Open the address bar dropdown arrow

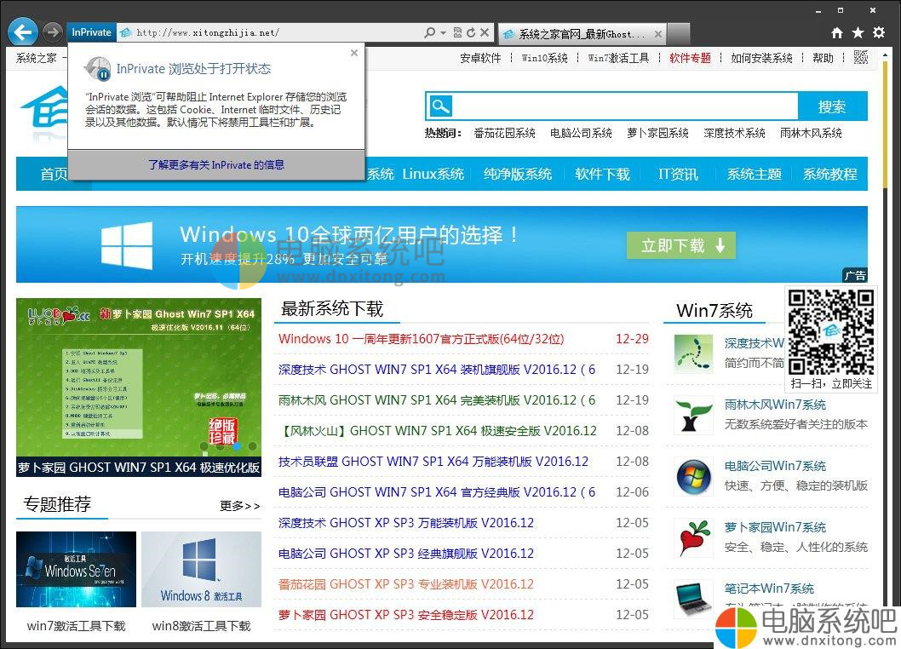tap(443, 32)
